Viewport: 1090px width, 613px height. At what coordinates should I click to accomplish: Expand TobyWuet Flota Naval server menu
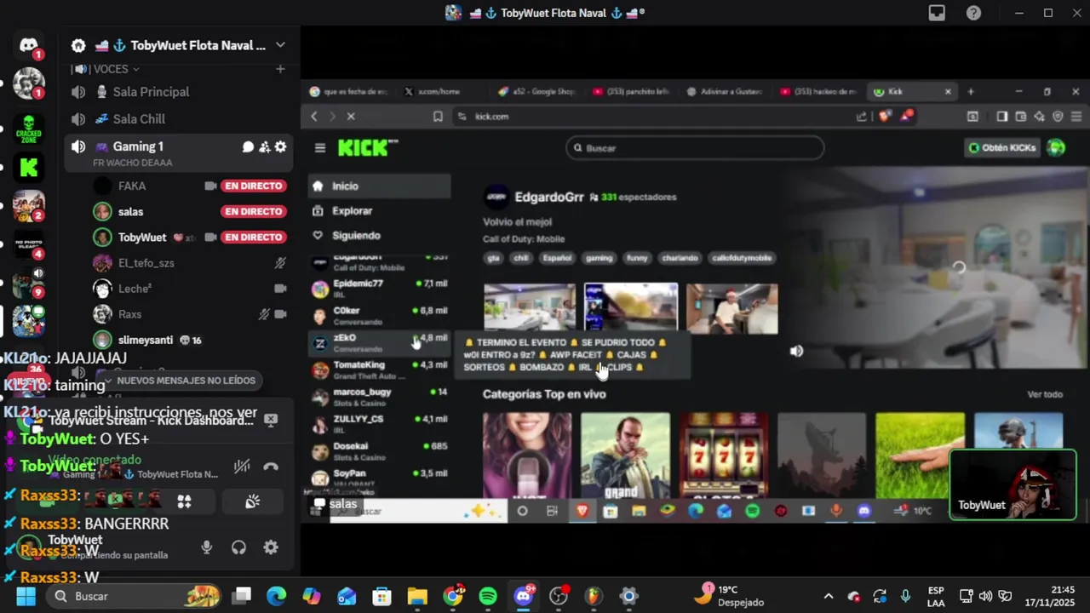[280, 45]
